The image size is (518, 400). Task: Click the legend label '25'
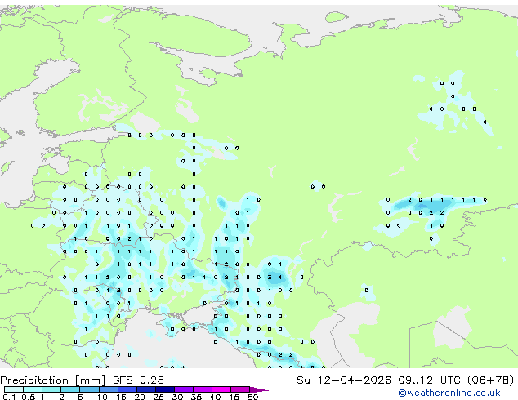(159, 397)
